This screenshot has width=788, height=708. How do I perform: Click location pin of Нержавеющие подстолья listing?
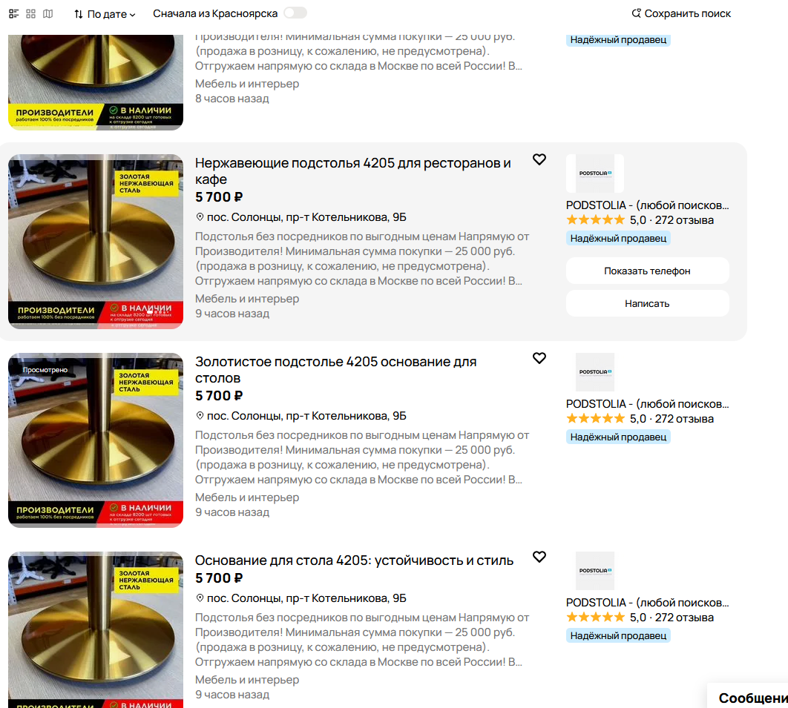[x=200, y=217]
